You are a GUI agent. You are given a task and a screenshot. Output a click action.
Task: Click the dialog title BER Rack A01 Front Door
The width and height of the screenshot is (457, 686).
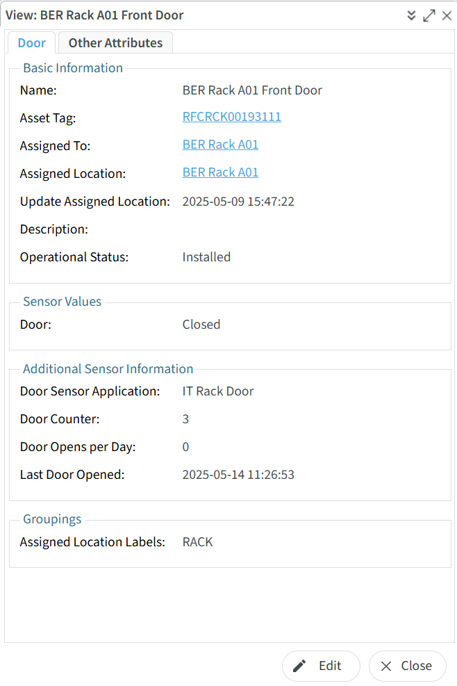click(x=94, y=15)
